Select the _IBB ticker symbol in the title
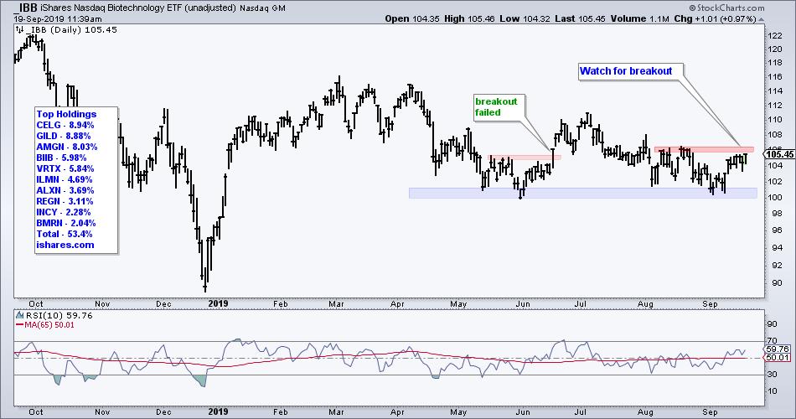 point(25,8)
